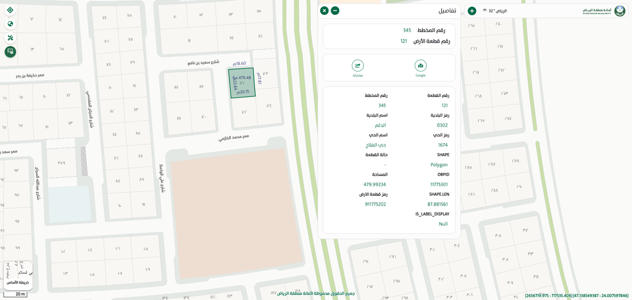Open the parcel location in Google maps
The height and width of the screenshot is (300, 632).
[420, 66]
